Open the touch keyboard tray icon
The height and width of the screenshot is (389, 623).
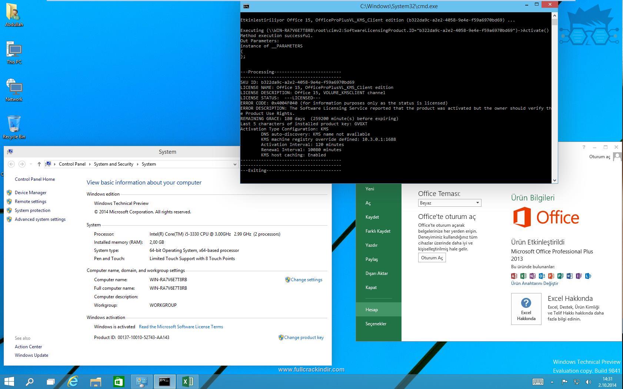pos(538,382)
